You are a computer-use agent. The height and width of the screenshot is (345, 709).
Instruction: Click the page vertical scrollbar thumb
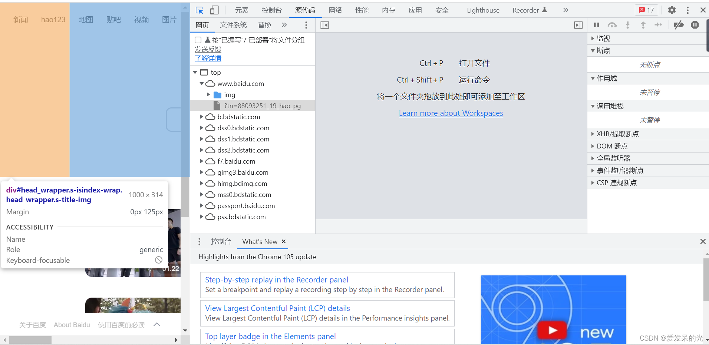[185, 114]
